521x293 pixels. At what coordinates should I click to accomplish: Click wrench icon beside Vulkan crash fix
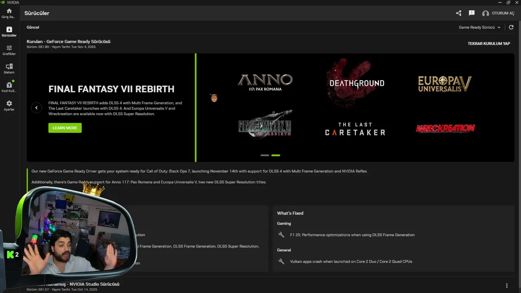[281, 261]
